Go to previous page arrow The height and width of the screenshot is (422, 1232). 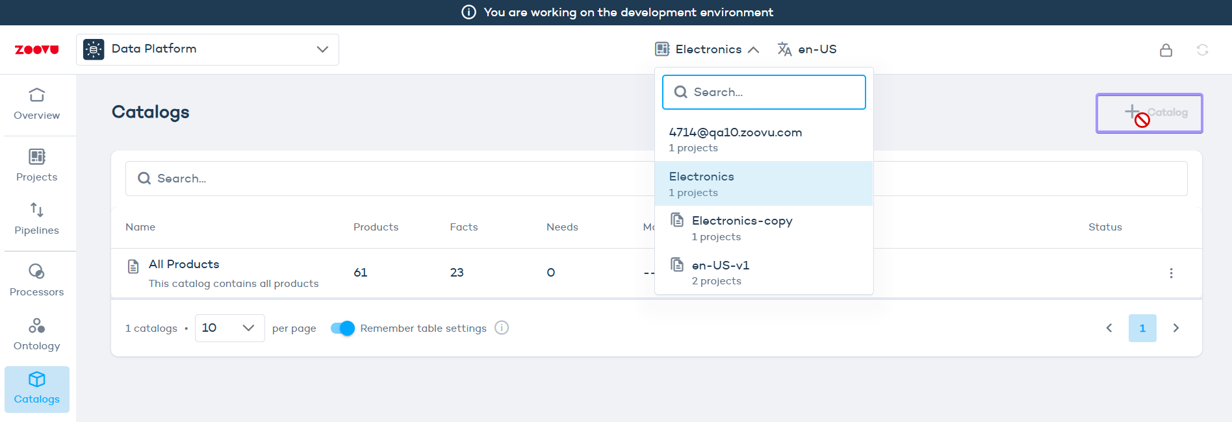tap(1109, 328)
